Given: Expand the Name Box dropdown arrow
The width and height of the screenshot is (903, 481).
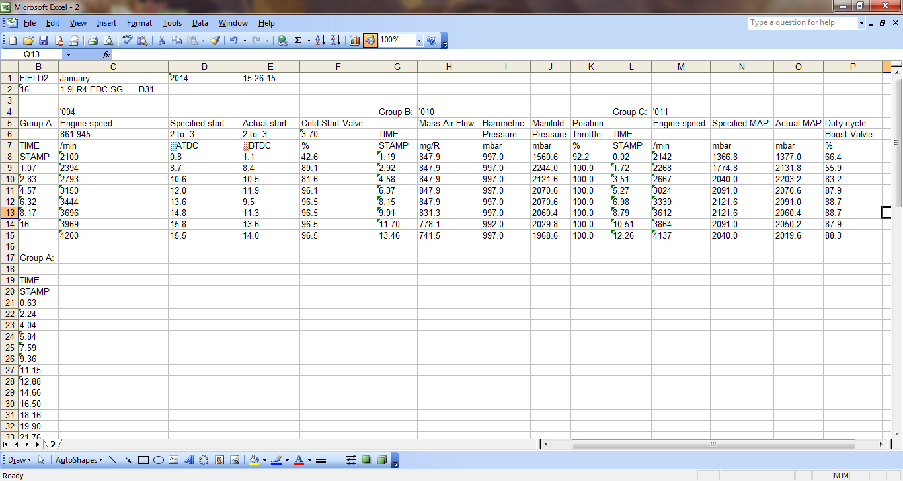Looking at the screenshot, I should pos(68,54).
